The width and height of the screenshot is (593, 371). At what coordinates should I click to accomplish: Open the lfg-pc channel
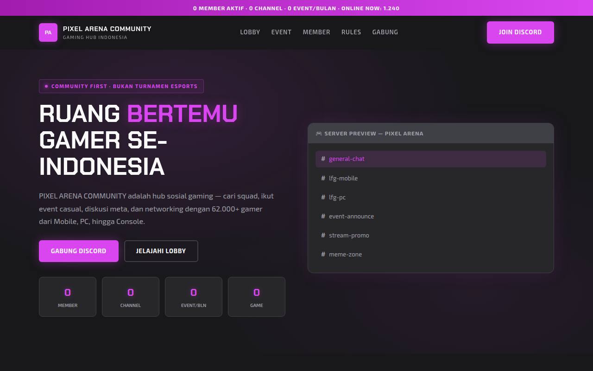(431, 197)
